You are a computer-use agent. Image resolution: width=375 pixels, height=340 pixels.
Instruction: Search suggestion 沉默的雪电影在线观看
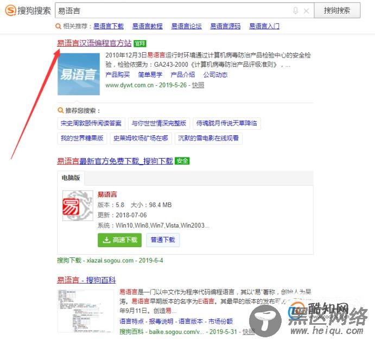point(208,138)
